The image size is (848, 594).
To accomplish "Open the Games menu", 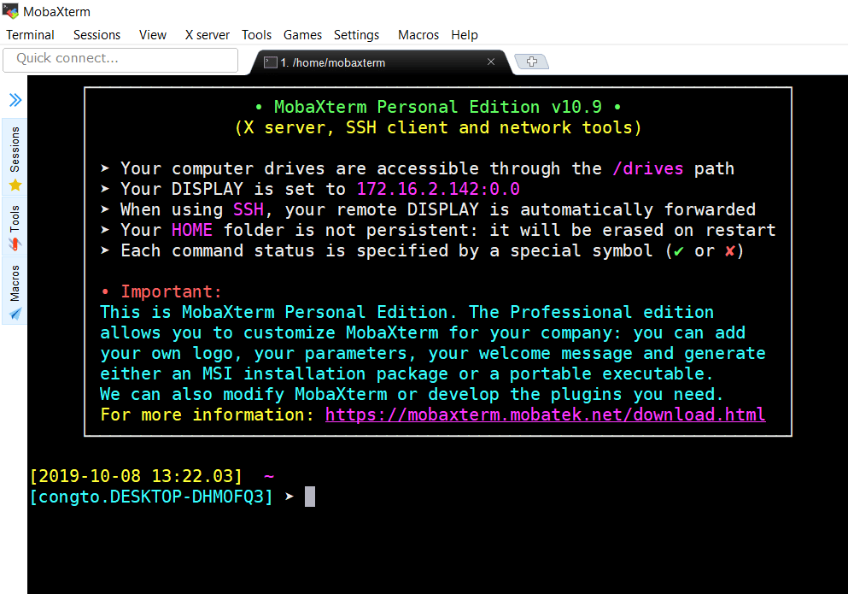I will 302,35.
